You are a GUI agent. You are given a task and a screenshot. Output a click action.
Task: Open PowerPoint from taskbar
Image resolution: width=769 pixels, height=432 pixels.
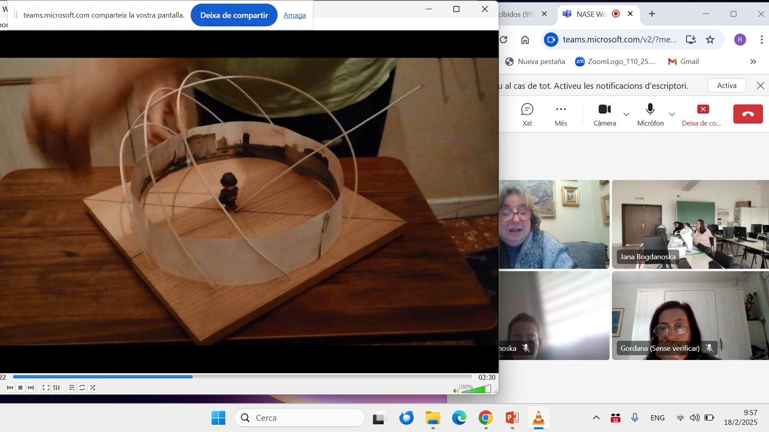click(x=512, y=418)
